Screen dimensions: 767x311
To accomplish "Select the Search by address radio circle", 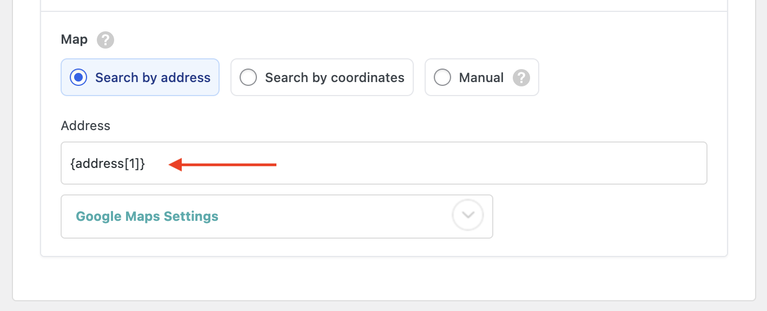I will click(79, 78).
